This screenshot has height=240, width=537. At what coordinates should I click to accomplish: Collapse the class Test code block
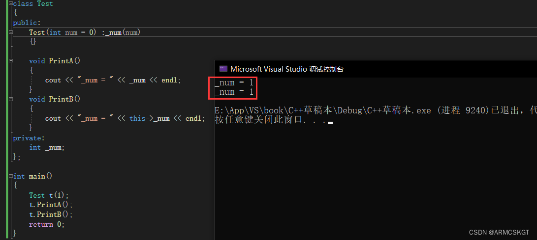(11, 3)
